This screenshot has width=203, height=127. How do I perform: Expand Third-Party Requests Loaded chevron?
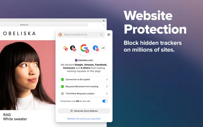coord(107,94)
